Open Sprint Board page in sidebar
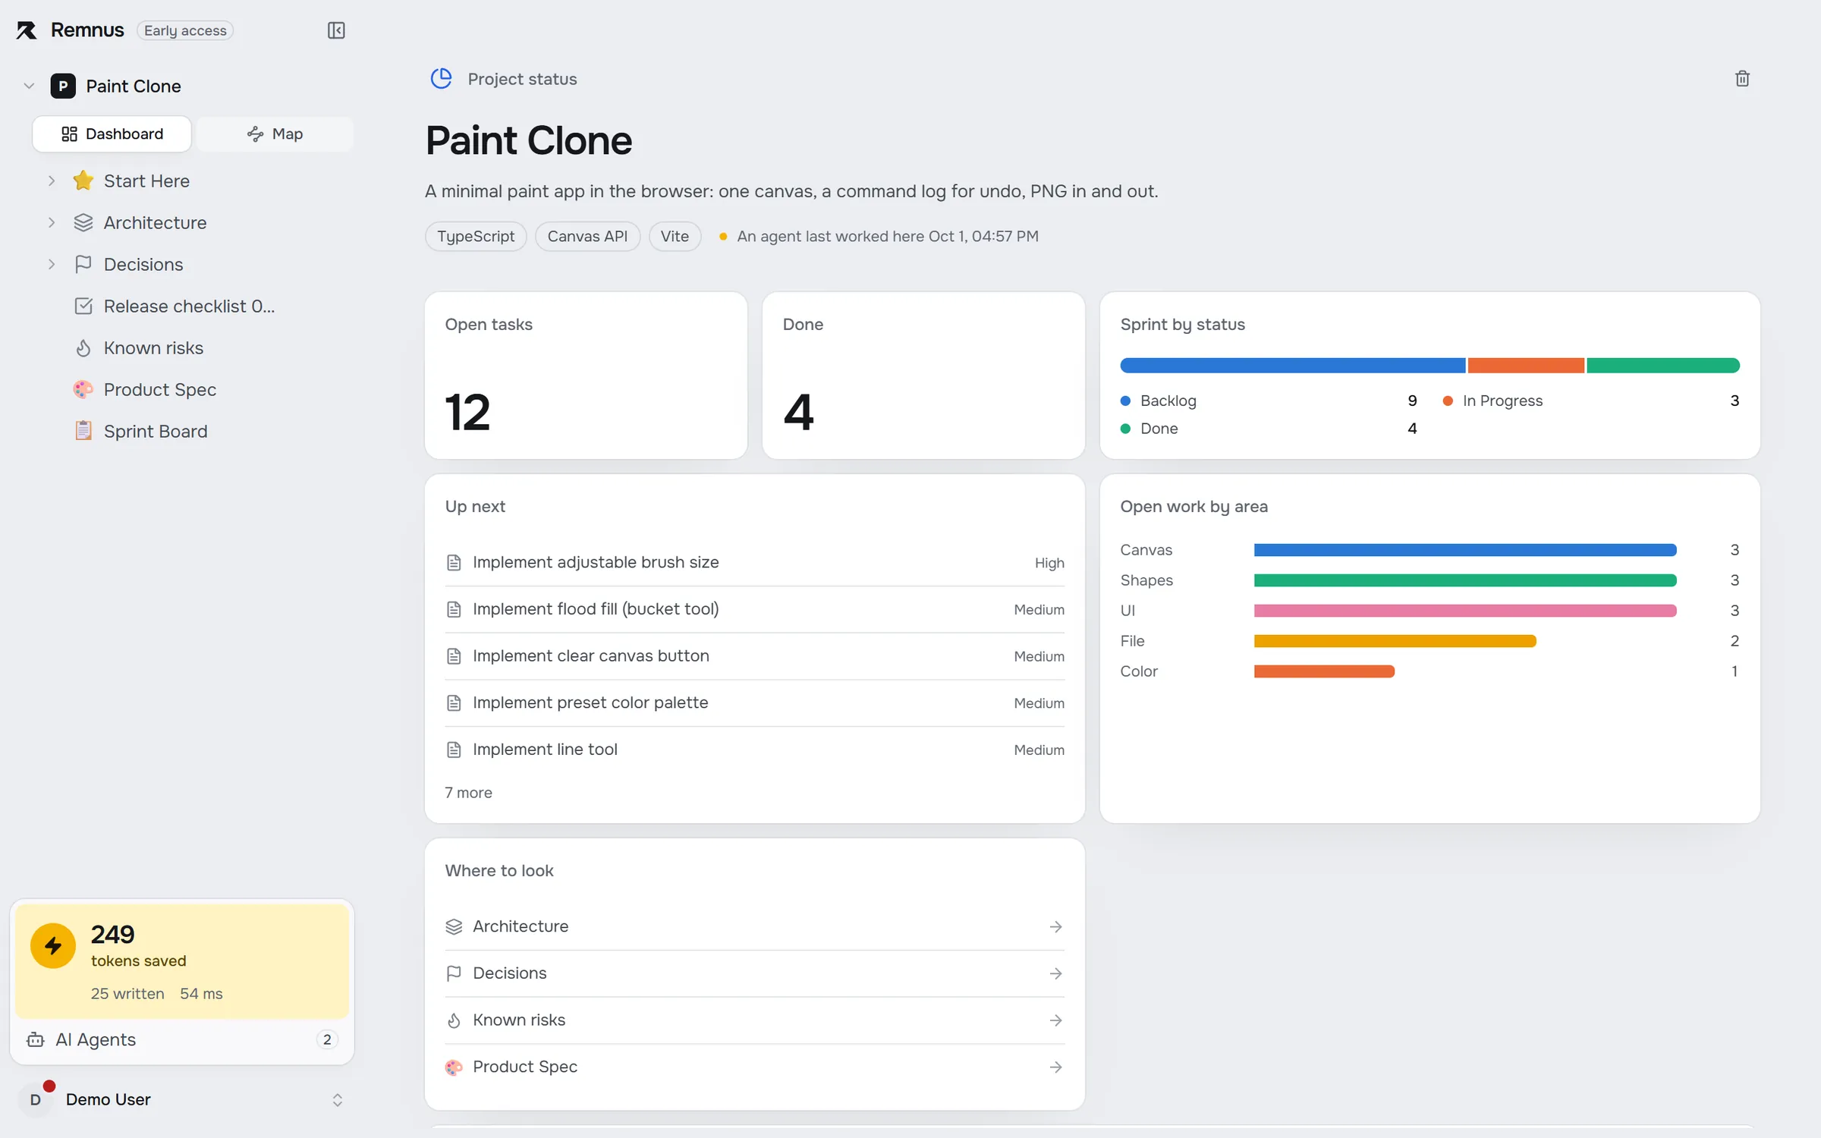This screenshot has width=1821, height=1138. point(156,431)
